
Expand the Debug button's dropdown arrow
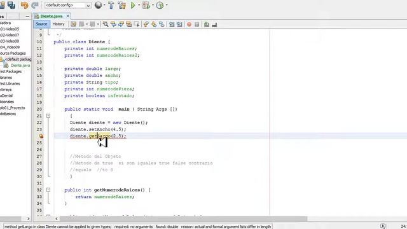(x=153, y=5)
